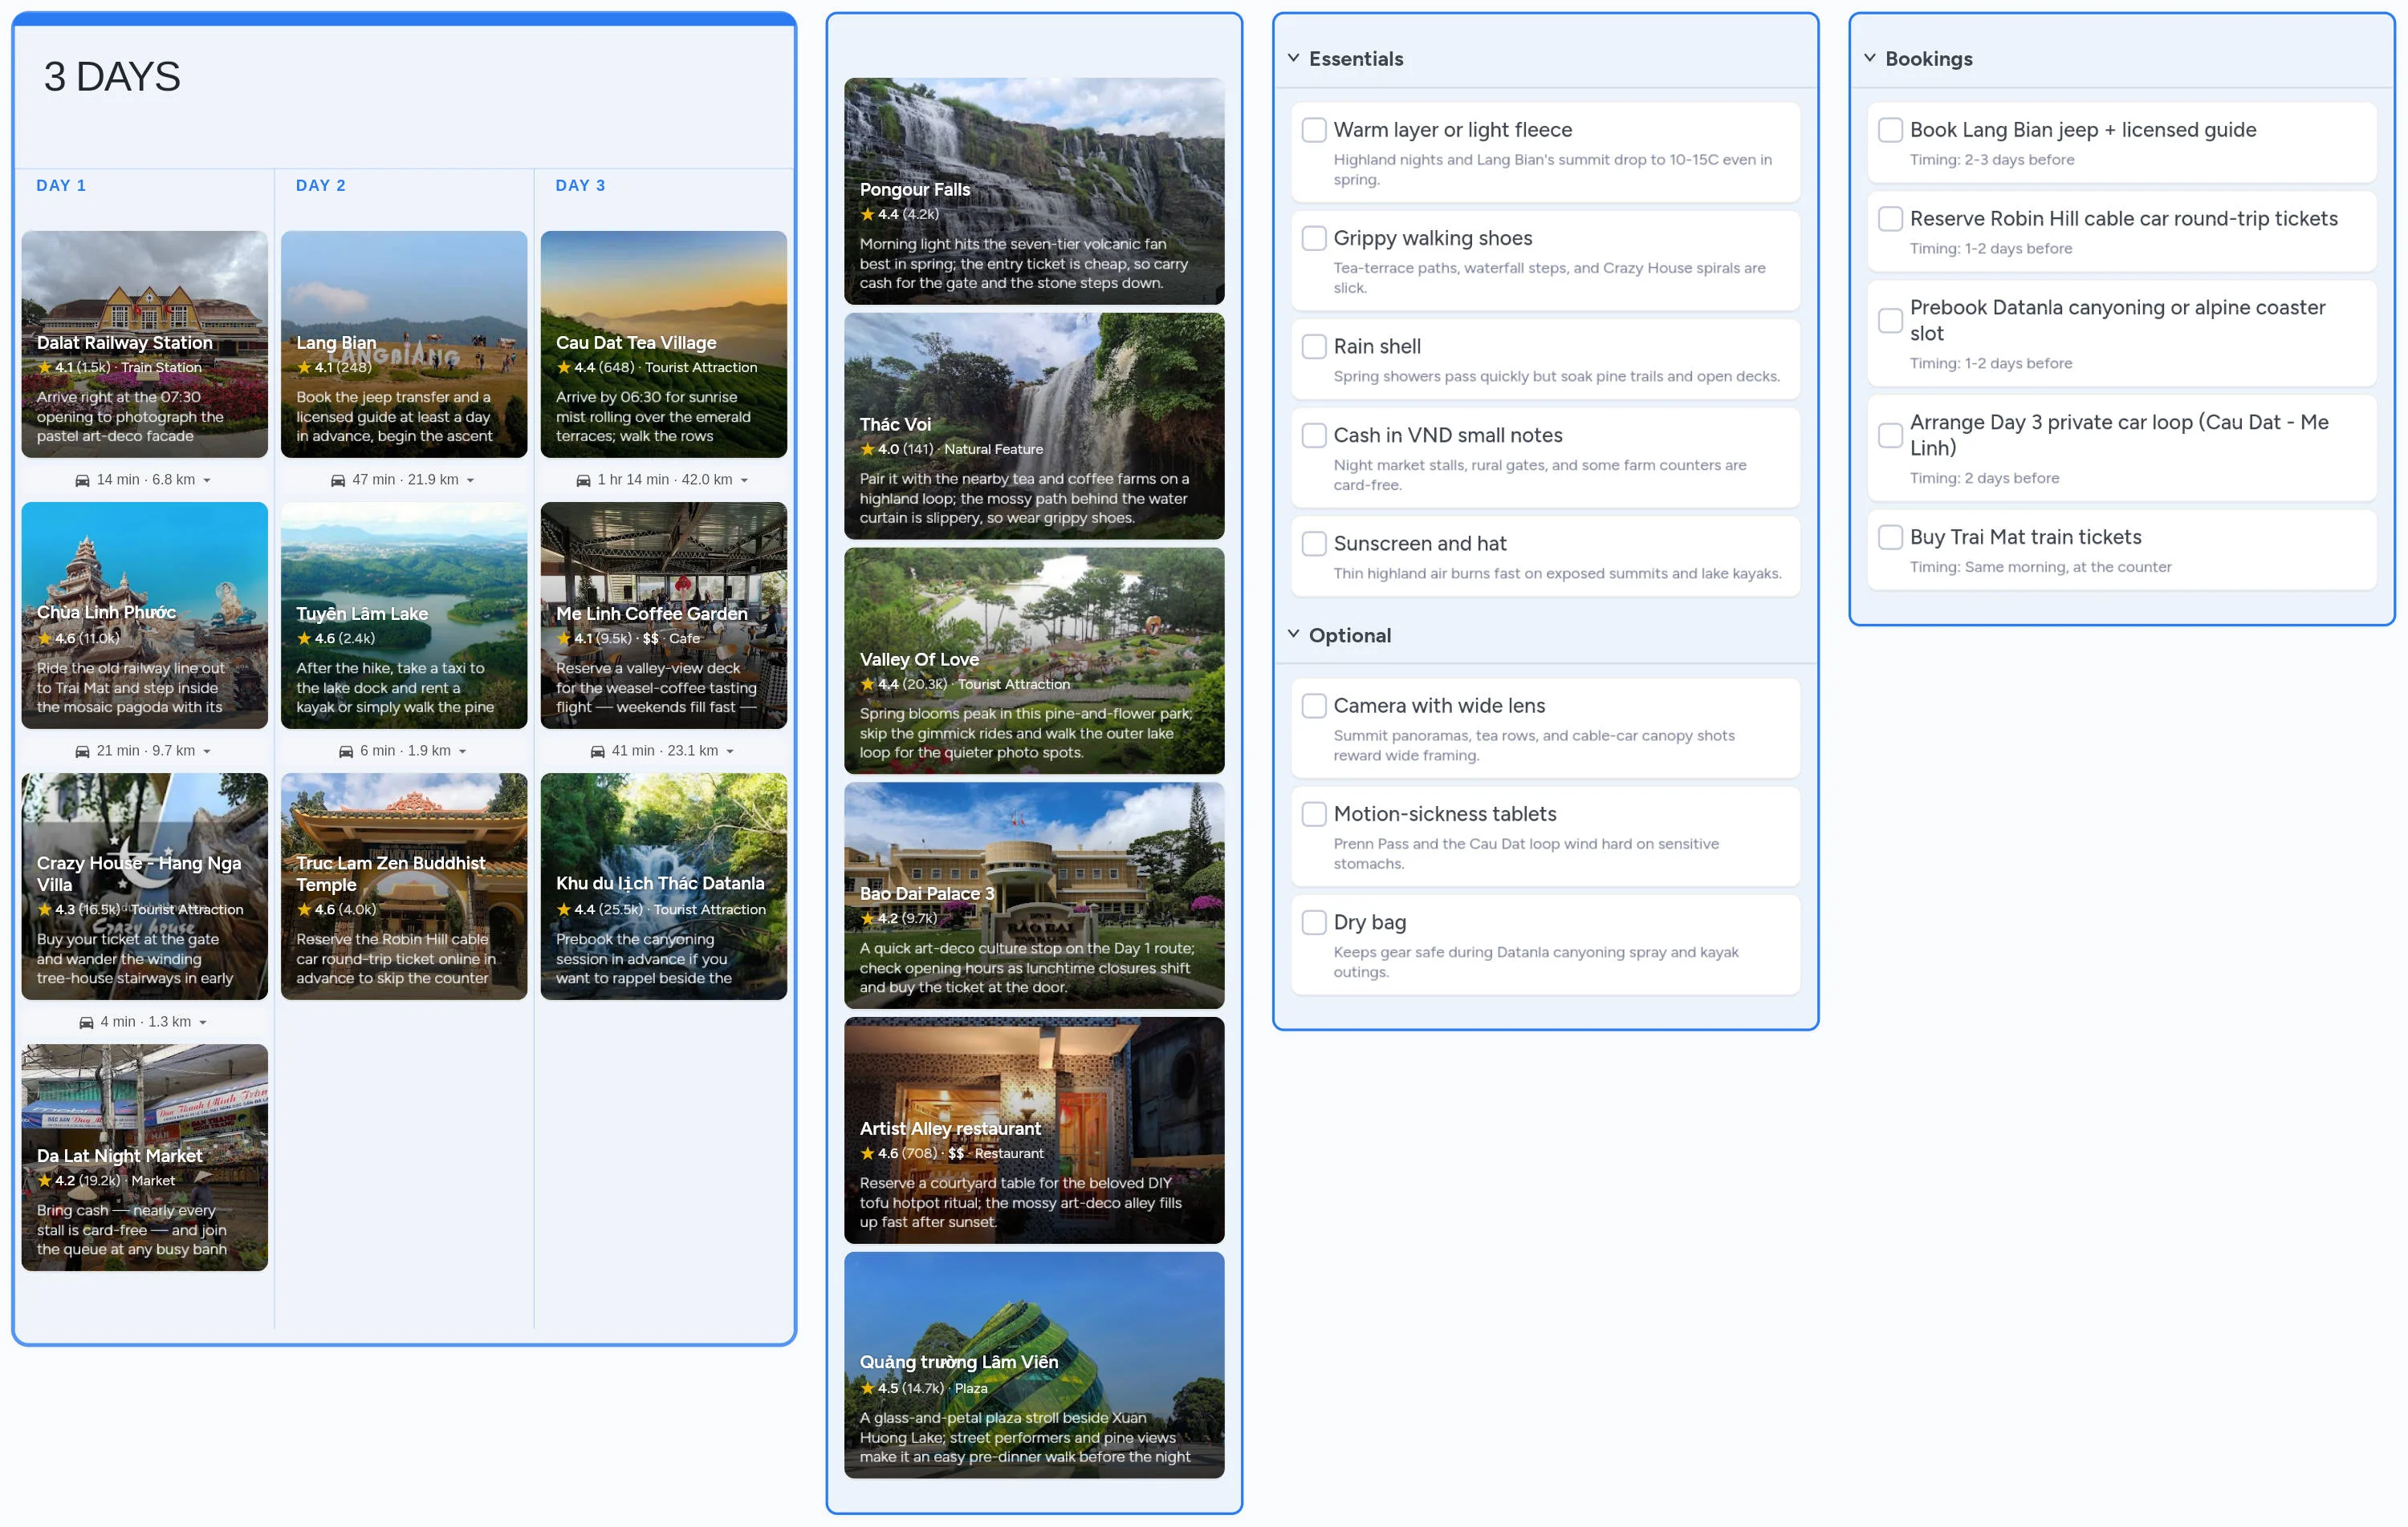Select the DAY 2 column header
Viewport: 2408px width, 1527px height.
coord(321,186)
